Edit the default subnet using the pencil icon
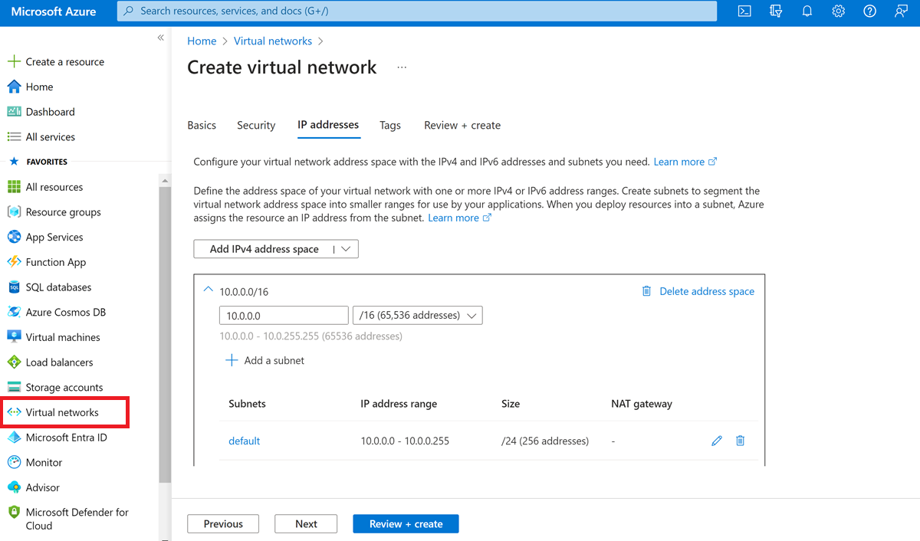This screenshot has height=541, width=920. click(x=716, y=441)
